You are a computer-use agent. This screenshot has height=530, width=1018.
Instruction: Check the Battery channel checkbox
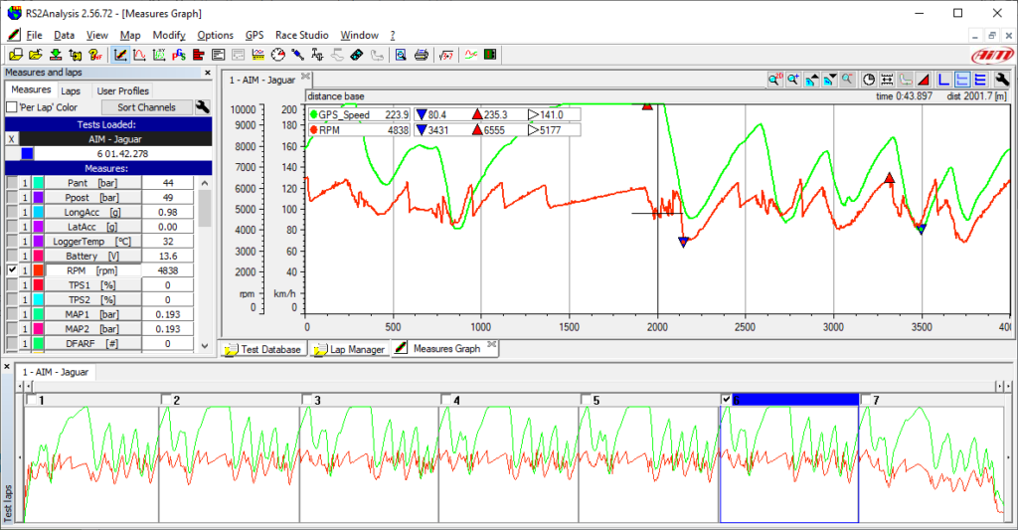[x=12, y=256]
